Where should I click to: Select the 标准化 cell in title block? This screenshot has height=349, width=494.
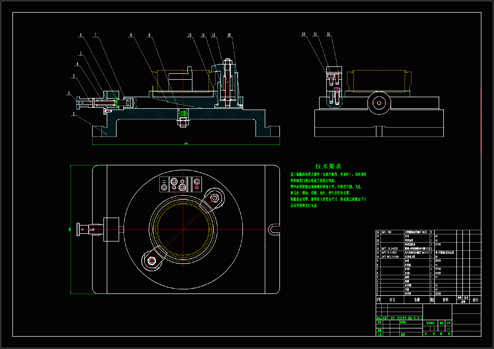(x=403, y=322)
